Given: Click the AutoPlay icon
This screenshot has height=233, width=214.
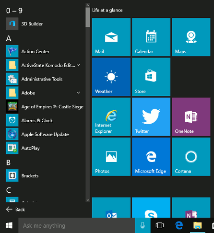Looking at the screenshot, I should point(12,148).
